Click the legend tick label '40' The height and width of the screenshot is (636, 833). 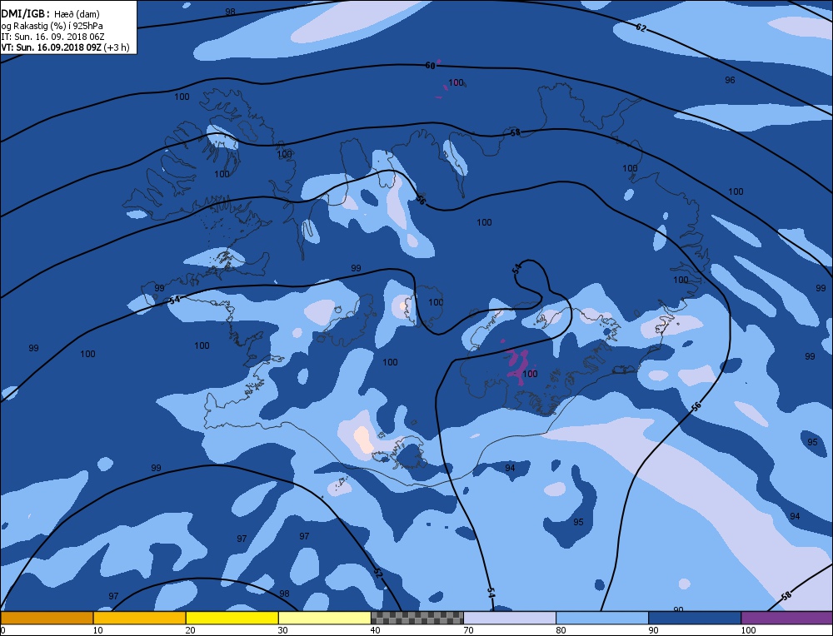tap(375, 630)
